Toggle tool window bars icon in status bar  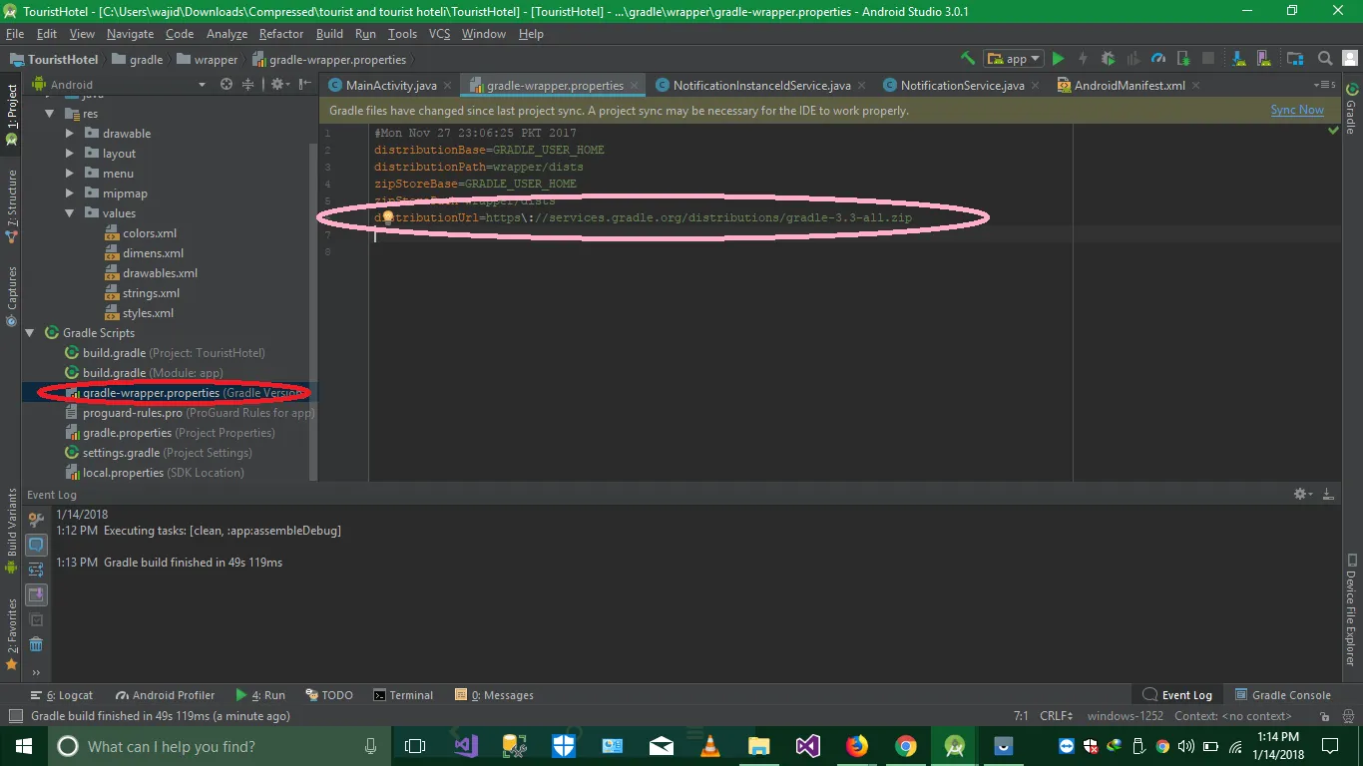pos(15,716)
